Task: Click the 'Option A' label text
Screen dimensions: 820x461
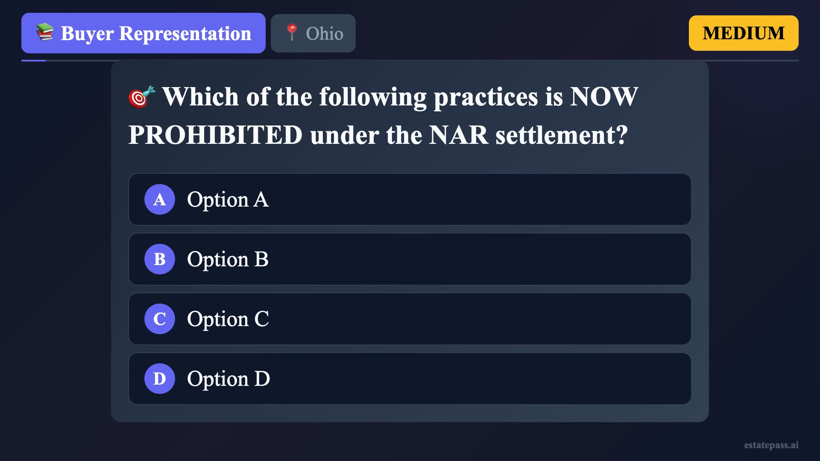Action: (x=228, y=199)
